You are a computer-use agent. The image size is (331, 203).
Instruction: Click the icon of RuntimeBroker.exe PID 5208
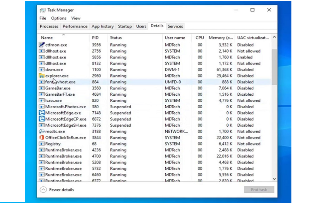(x=42, y=162)
